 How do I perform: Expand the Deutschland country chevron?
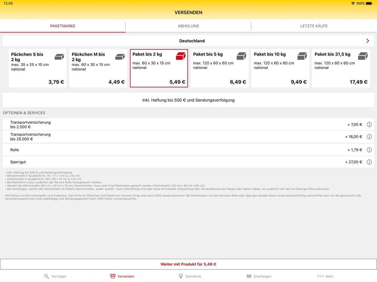tap(368, 41)
